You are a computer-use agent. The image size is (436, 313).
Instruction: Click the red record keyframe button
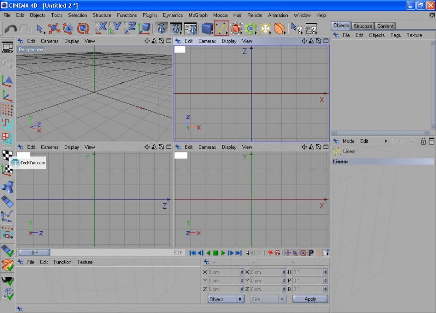click(x=270, y=253)
